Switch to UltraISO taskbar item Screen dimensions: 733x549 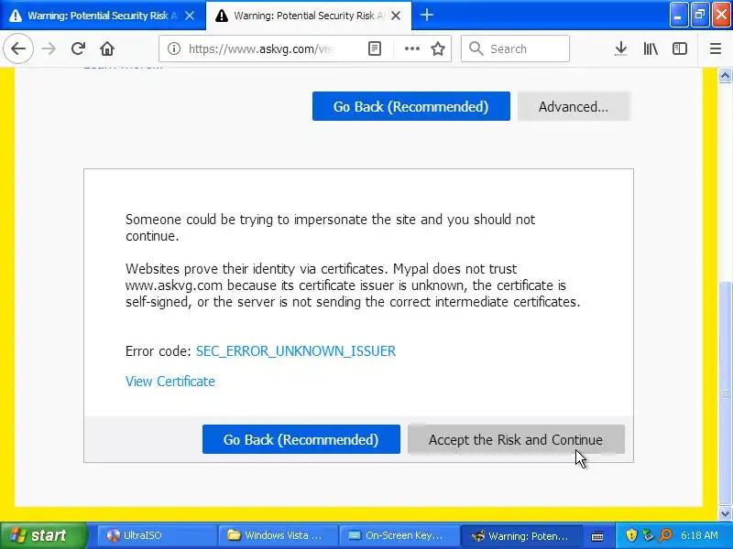click(x=156, y=535)
